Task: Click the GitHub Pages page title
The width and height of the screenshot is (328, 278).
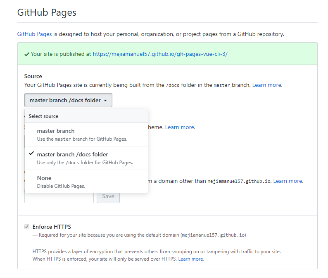Action: [x=47, y=12]
